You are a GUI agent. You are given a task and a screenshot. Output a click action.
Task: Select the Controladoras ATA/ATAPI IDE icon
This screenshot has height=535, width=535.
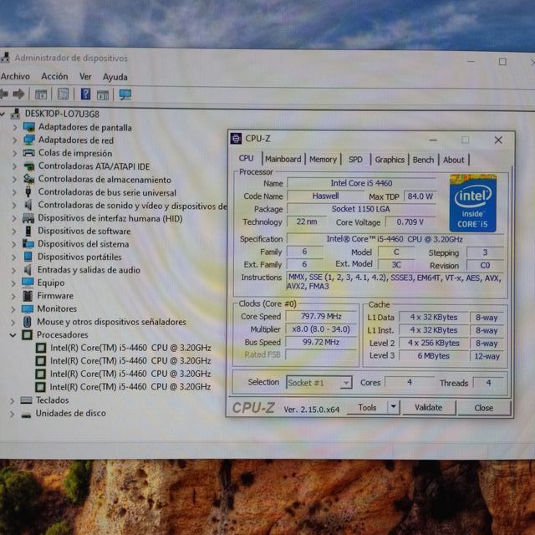click(x=29, y=166)
